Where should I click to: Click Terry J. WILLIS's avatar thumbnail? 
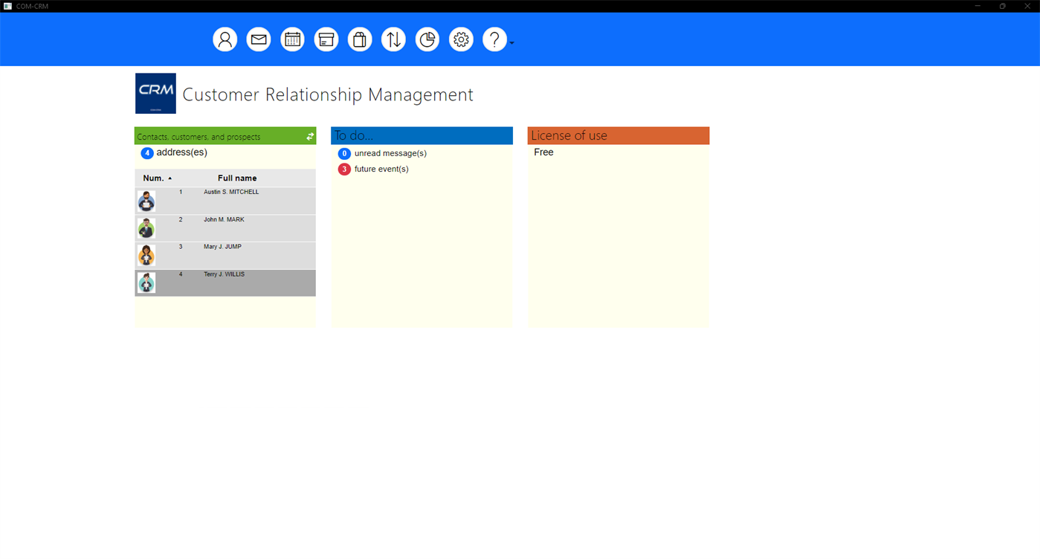[146, 282]
